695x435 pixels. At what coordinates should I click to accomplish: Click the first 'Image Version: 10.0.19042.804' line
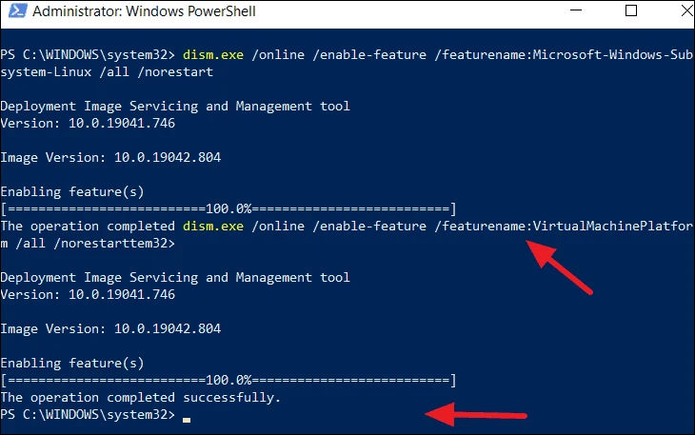click(x=110, y=157)
